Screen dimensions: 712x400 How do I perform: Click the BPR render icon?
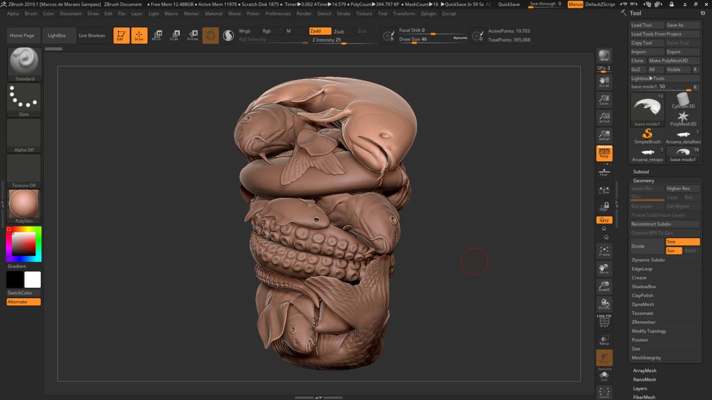click(604, 56)
